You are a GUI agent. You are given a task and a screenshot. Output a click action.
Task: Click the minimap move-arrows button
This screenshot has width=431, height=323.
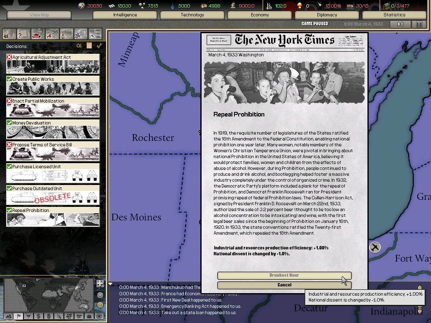pyautogui.click(x=100, y=283)
